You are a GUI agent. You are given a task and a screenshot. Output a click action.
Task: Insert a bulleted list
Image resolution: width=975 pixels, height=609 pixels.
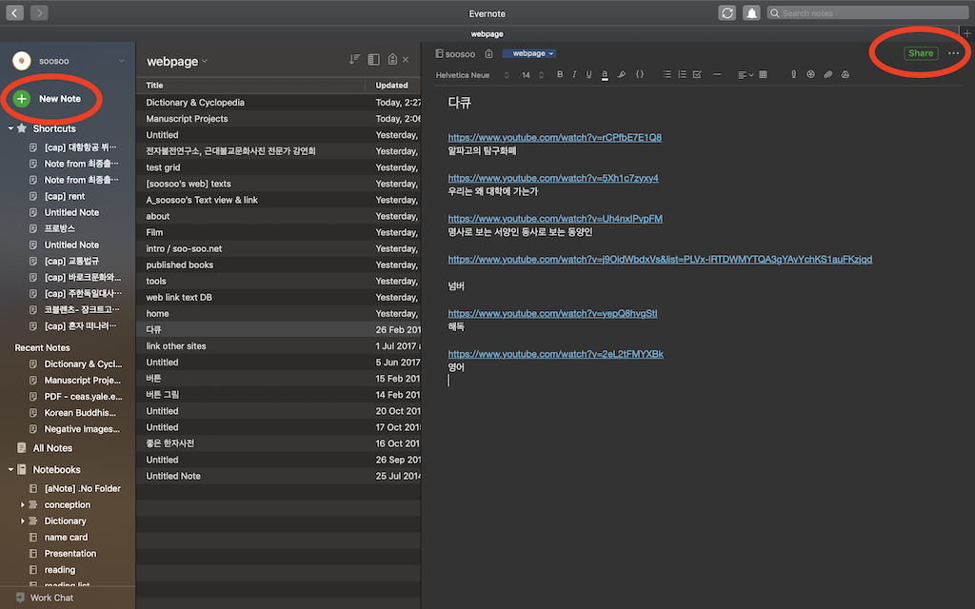(667, 74)
